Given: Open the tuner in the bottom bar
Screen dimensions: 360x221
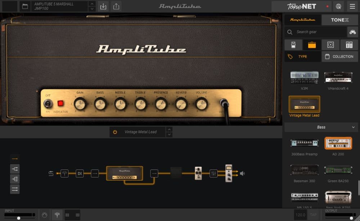Looking at the screenshot, I should (57, 215).
